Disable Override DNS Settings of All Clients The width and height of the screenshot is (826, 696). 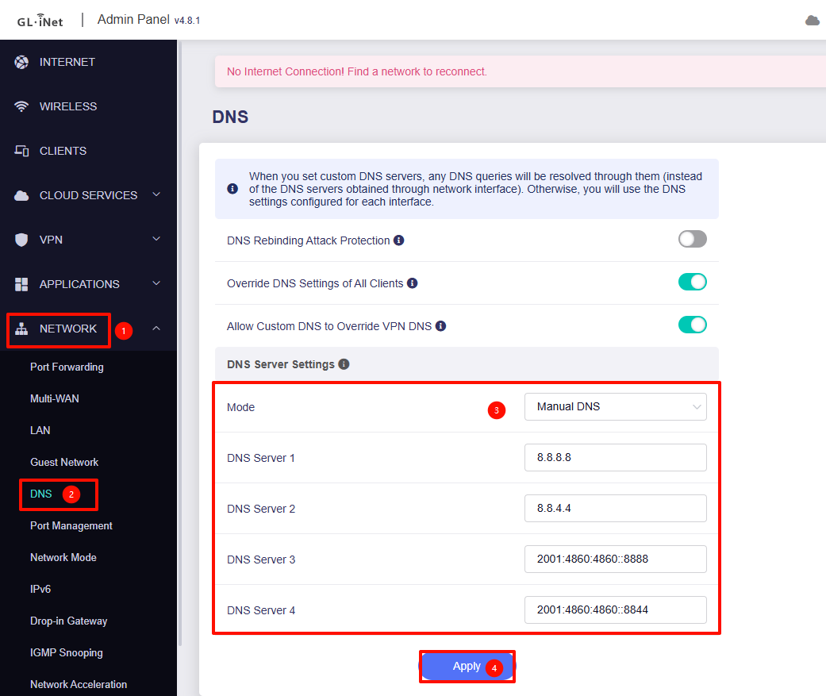[x=692, y=282]
